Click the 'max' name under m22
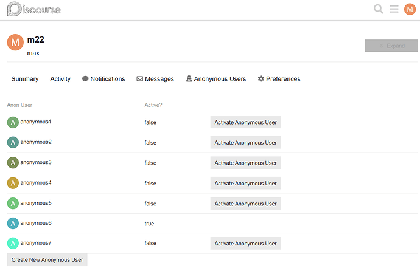Viewport: 420px width, 271px height. 33,53
